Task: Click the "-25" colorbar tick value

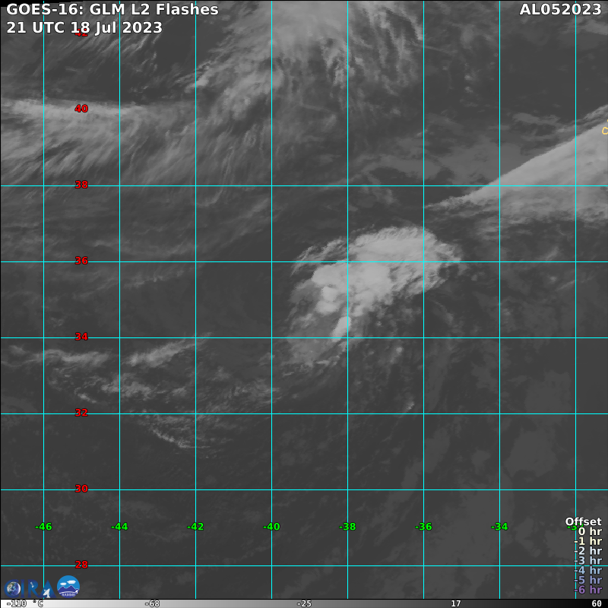Action: (304, 603)
